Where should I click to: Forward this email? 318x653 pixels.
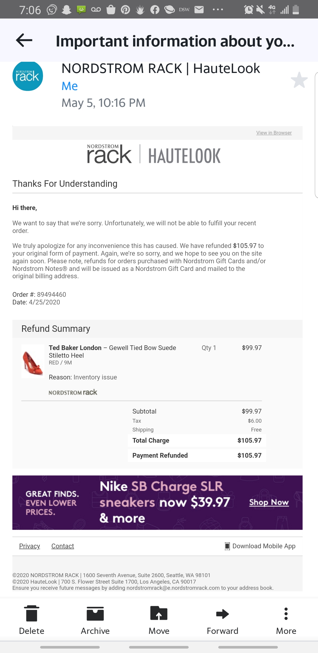coord(222,620)
